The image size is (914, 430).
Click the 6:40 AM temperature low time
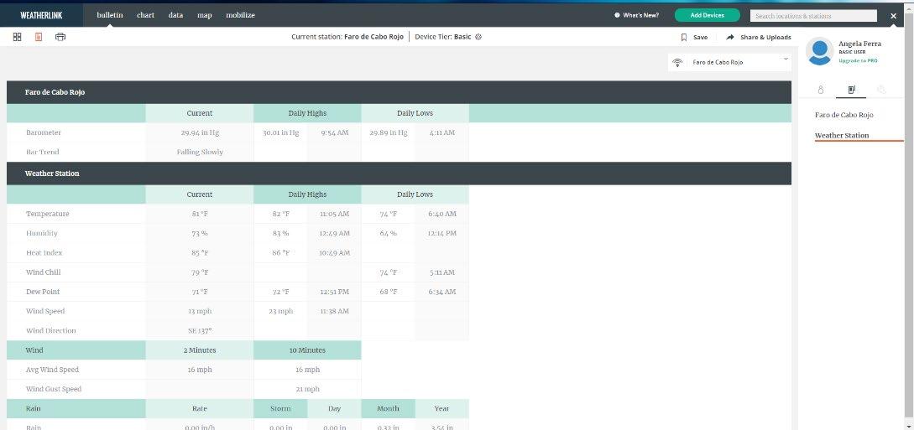(441, 214)
